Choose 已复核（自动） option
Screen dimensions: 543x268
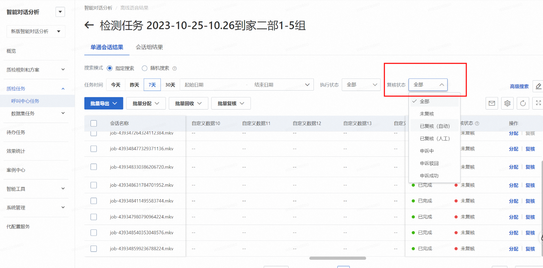click(x=434, y=126)
